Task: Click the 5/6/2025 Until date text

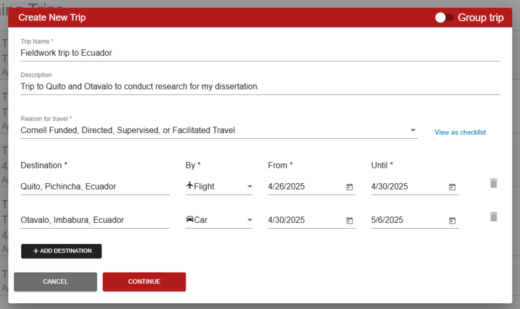Action: tap(387, 220)
